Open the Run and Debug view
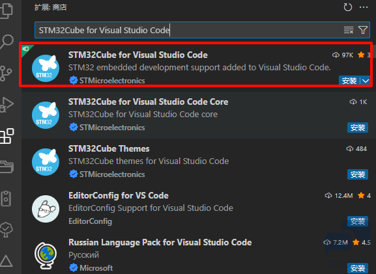This screenshot has width=376, height=274. 7,105
